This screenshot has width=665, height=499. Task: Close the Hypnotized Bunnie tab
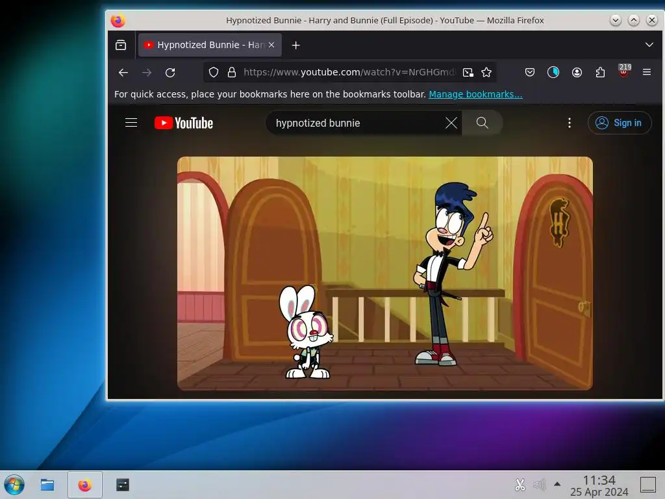[x=271, y=45]
